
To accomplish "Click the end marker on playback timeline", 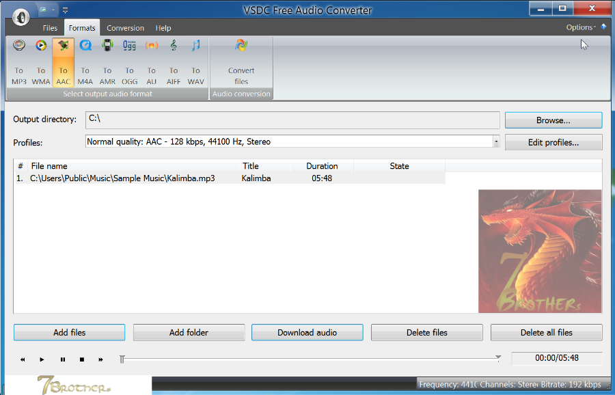I will tap(498, 357).
